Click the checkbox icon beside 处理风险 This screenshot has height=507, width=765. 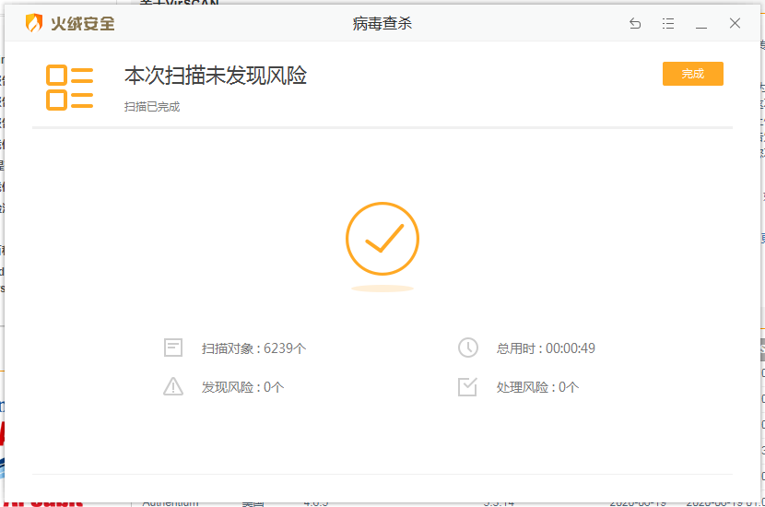467,386
